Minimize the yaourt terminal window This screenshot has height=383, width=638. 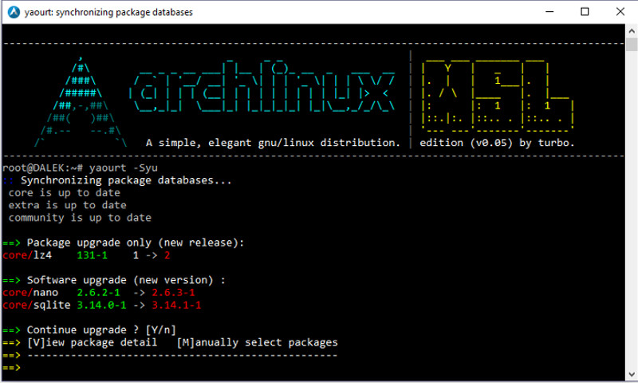coord(548,12)
